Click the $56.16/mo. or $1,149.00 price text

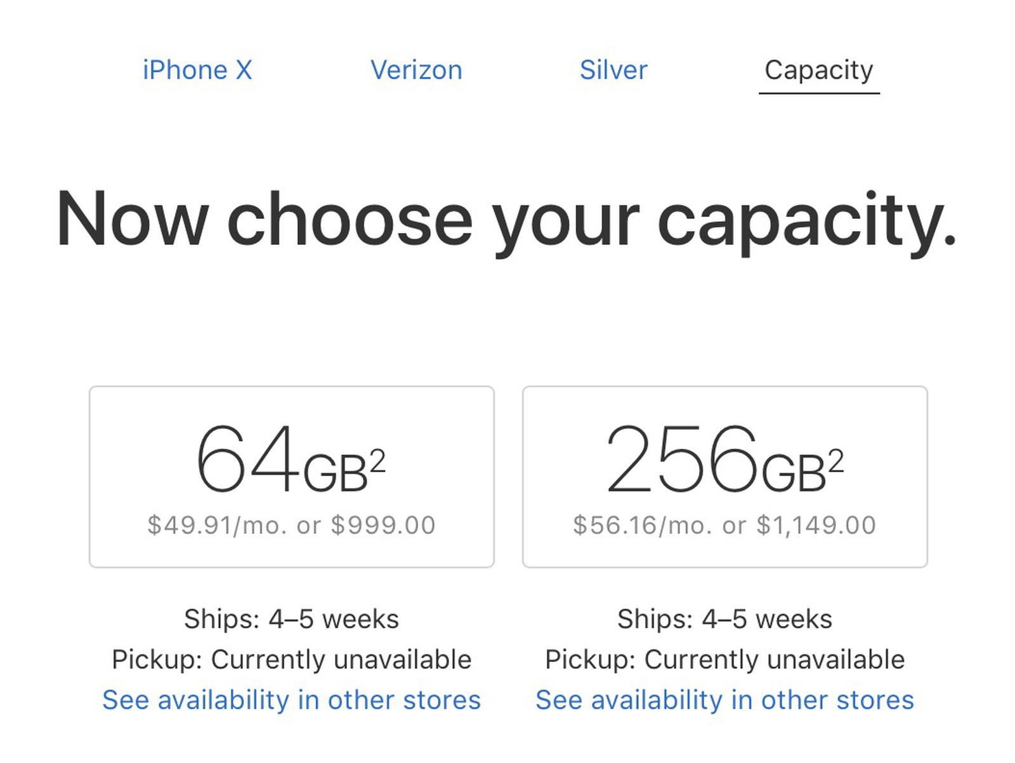pos(724,526)
